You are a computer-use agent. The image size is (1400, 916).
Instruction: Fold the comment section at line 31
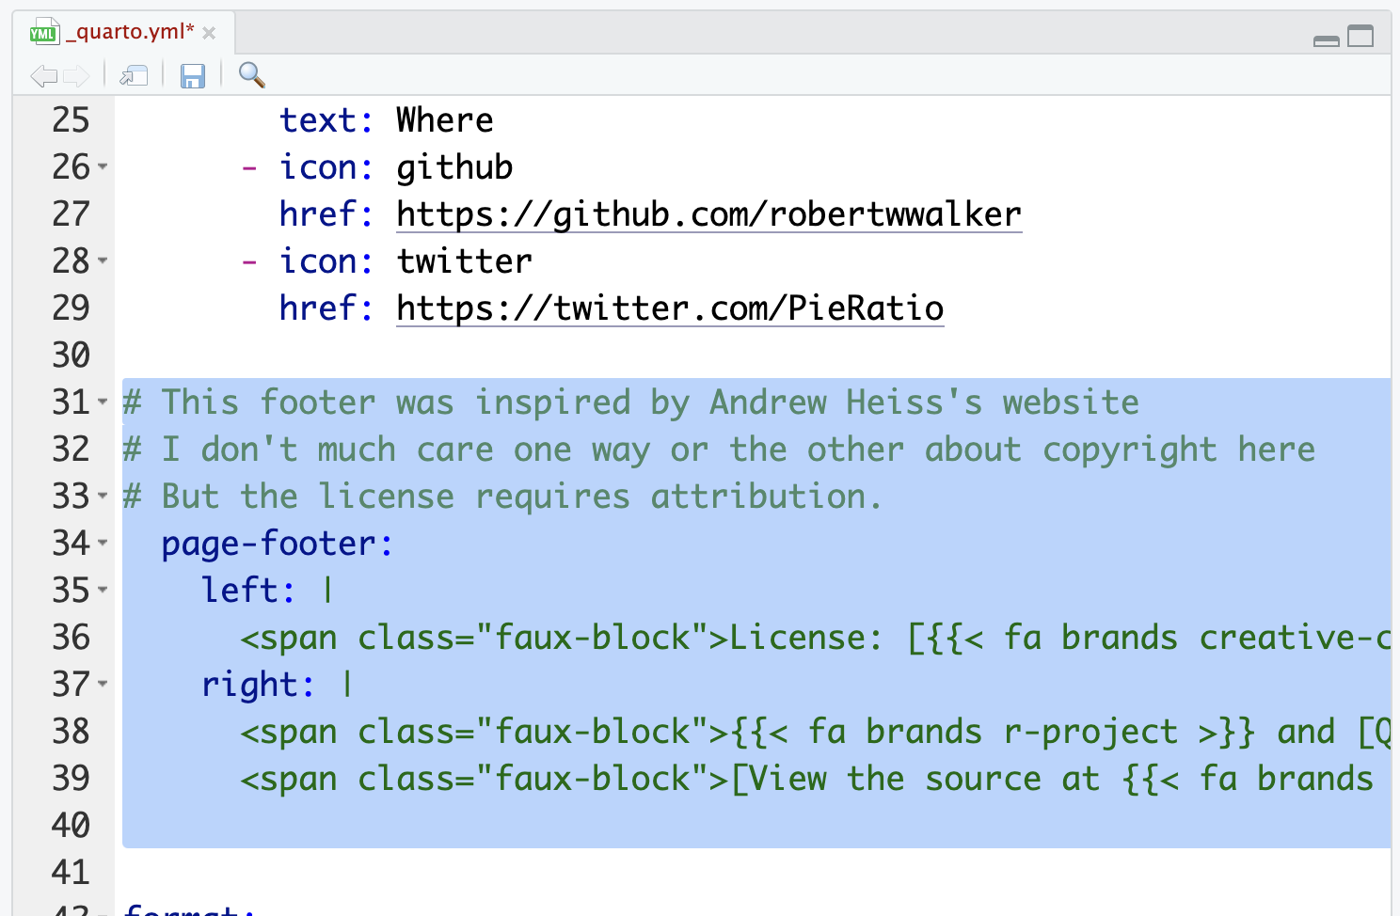pos(103,402)
